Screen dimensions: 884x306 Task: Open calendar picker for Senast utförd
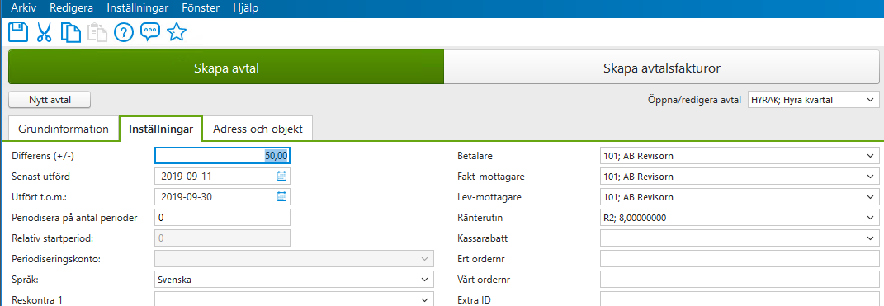click(x=281, y=176)
